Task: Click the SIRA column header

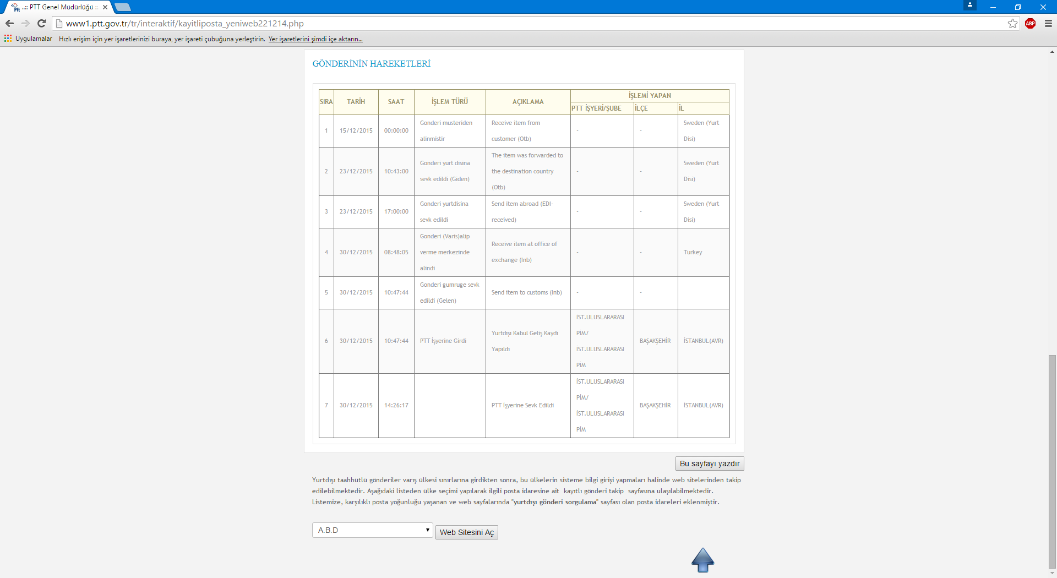Action: [326, 102]
